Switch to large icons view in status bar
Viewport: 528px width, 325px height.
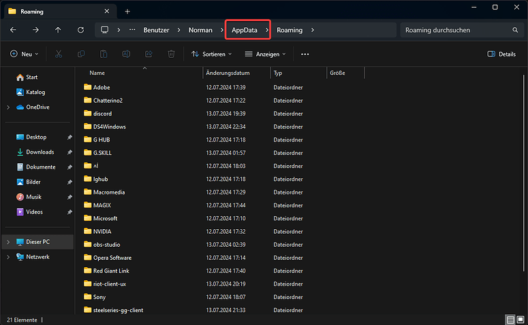pyautogui.click(x=520, y=320)
